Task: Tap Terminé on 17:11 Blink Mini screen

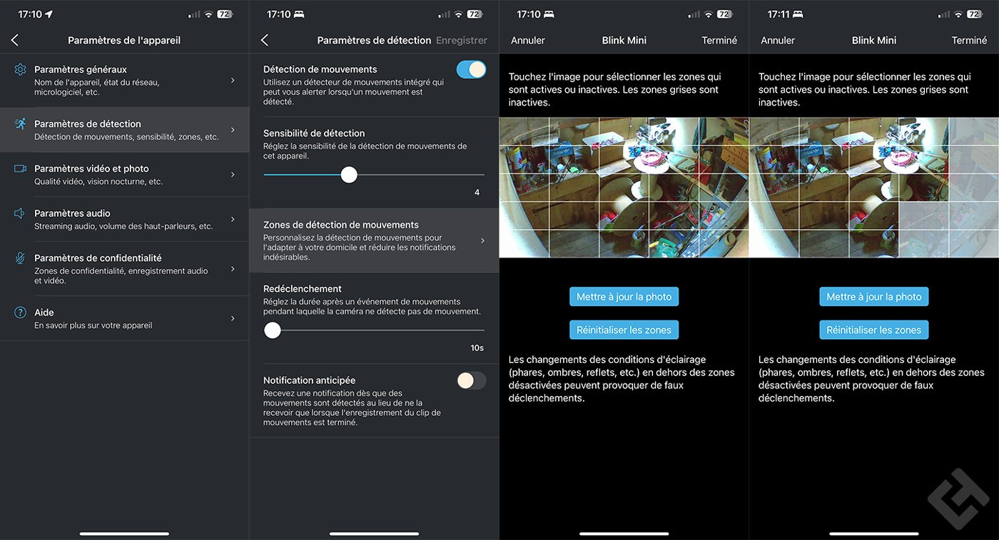Action: point(969,41)
